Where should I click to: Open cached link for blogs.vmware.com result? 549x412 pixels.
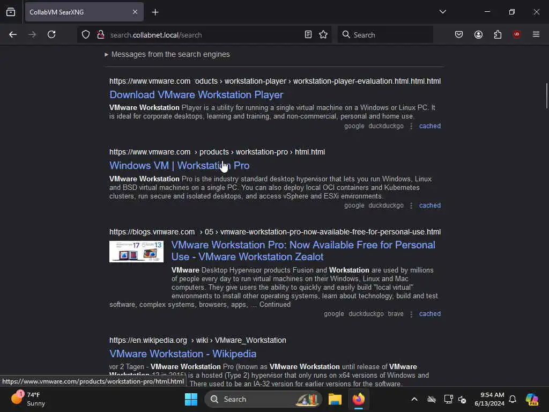[x=430, y=314]
